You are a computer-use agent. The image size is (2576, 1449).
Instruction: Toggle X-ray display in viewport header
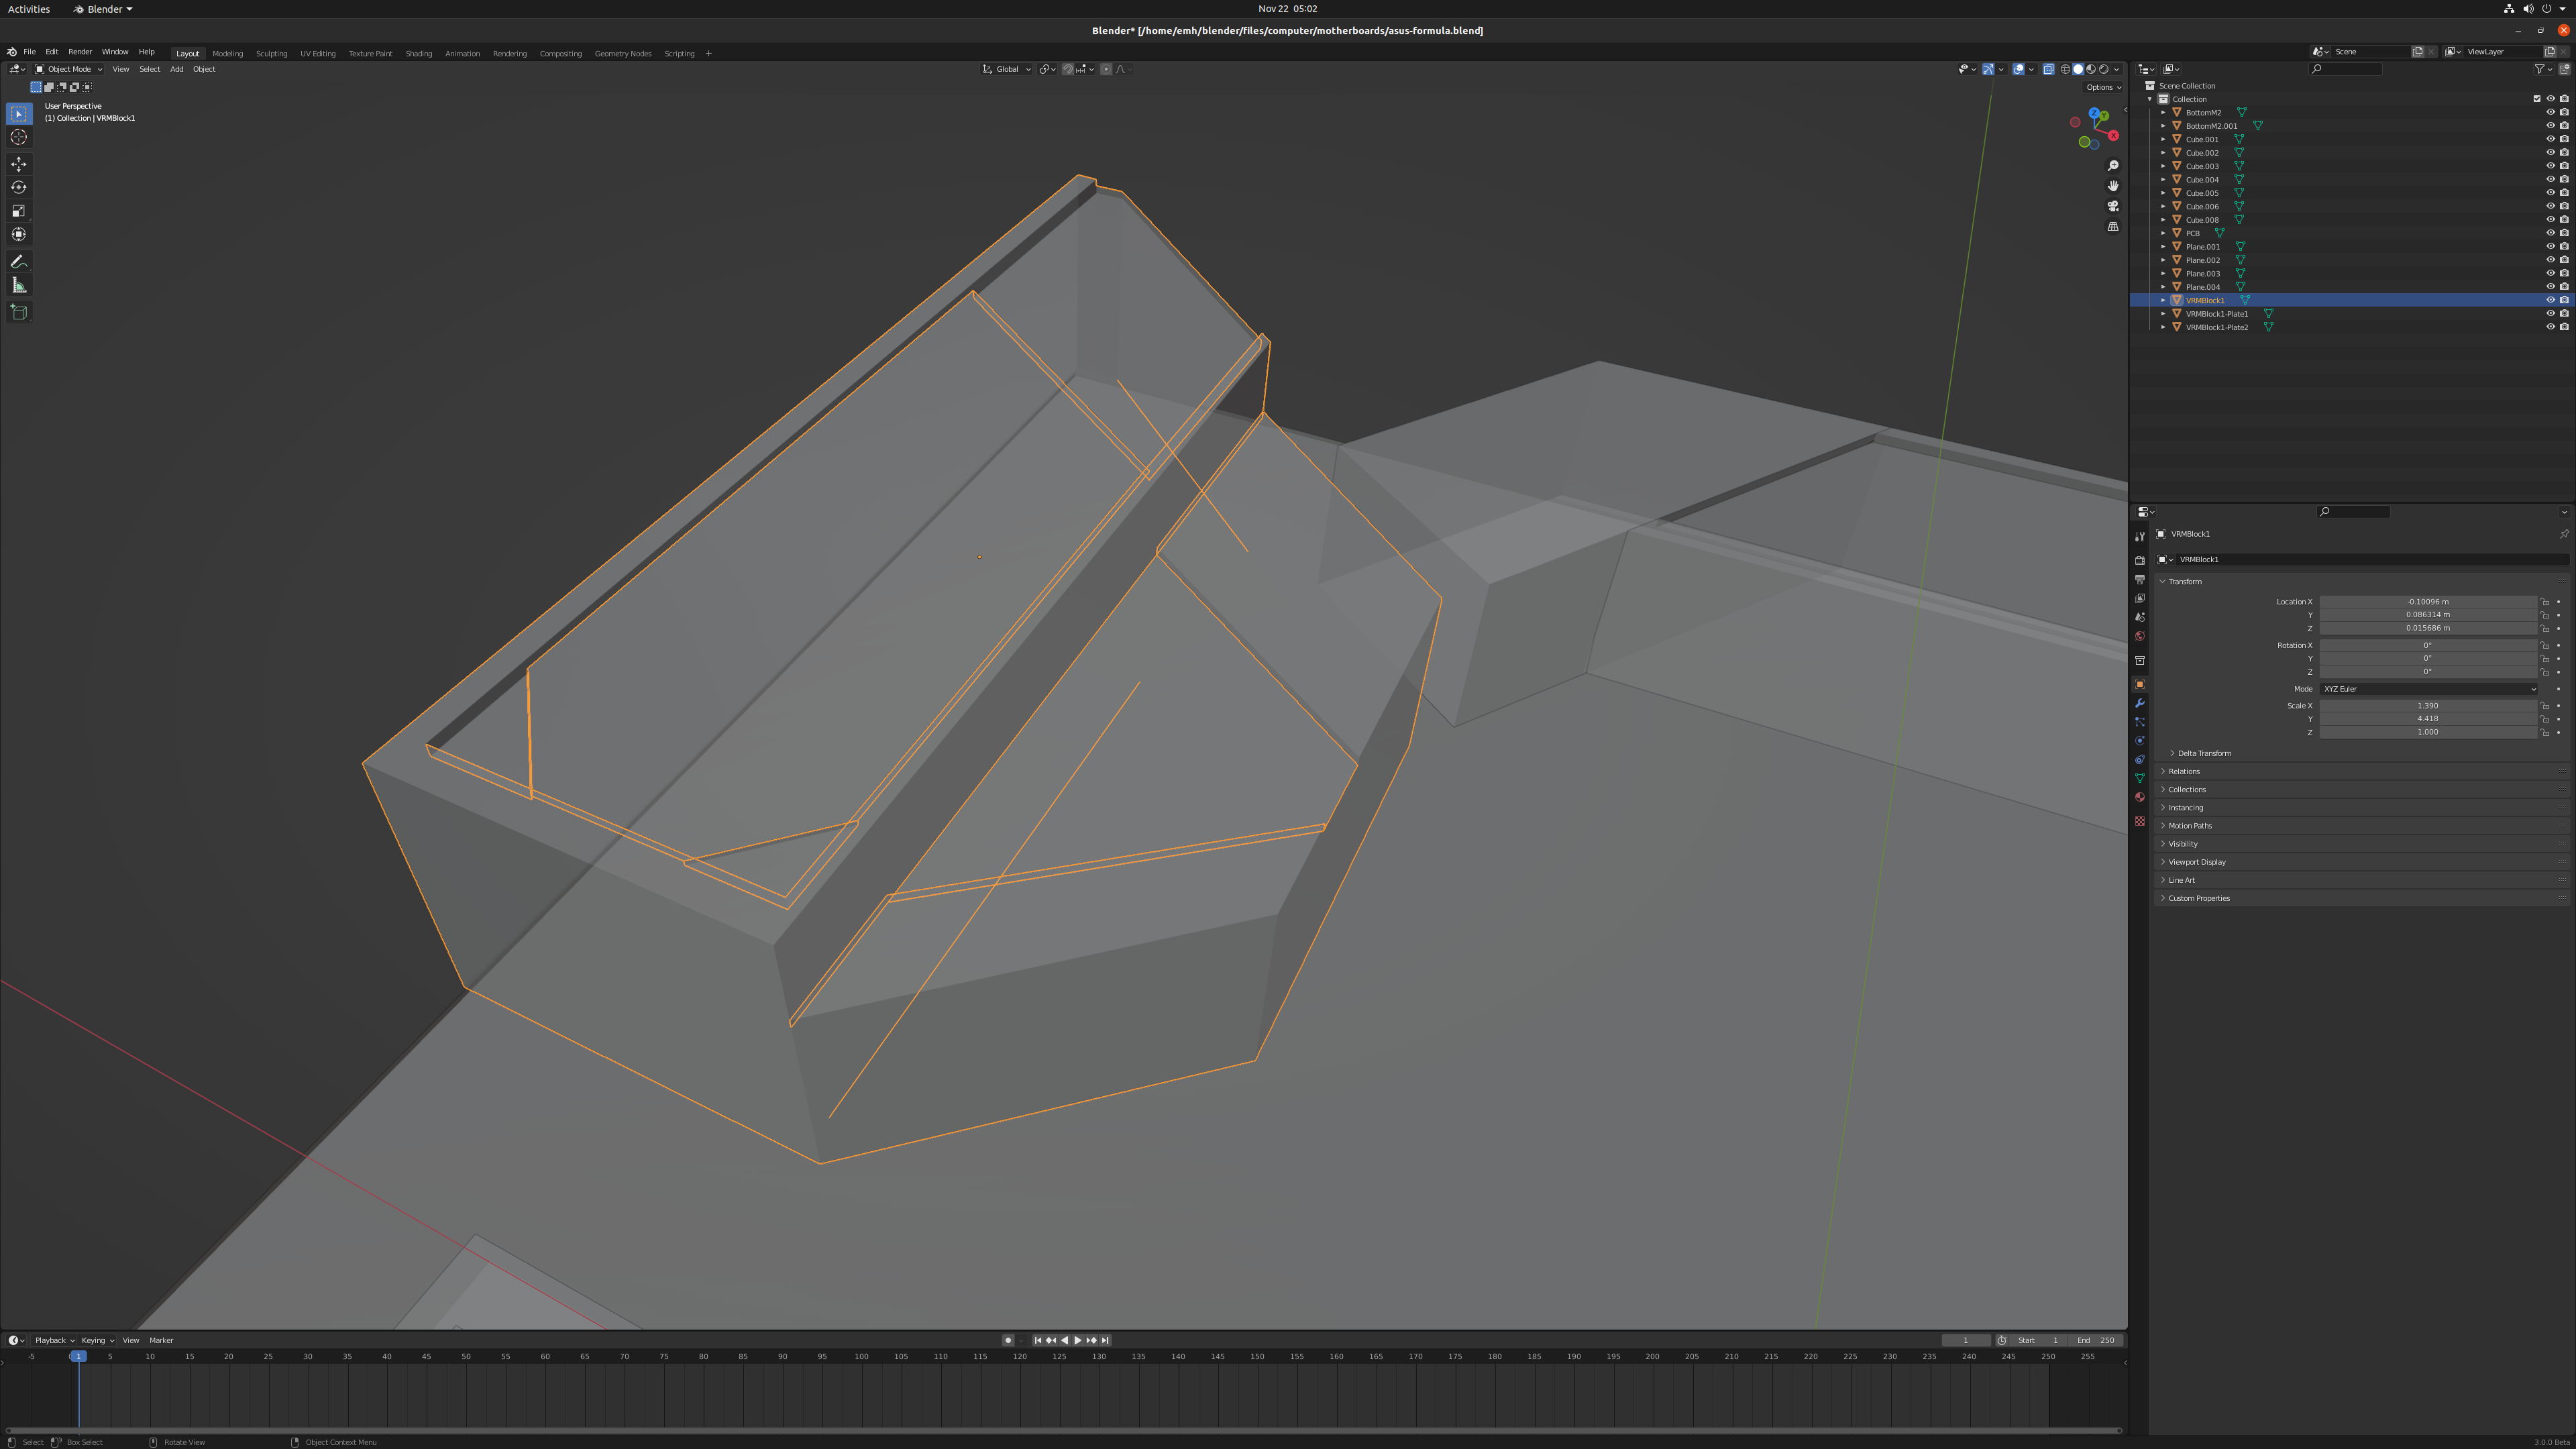[x=2048, y=69]
